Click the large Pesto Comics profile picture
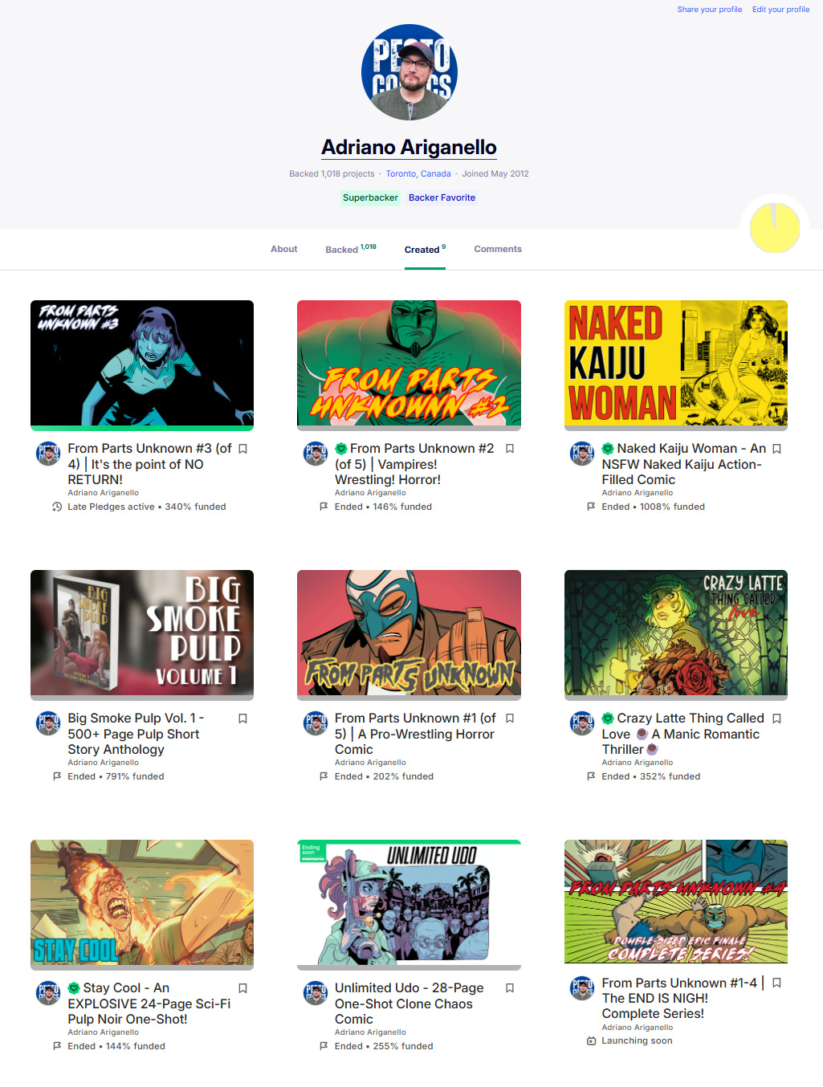This screenshot has width=823, height=1087. click(409, 72)
